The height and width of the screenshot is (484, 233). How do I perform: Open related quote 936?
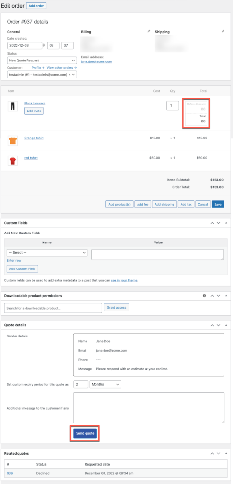click(x=9, y=473)
